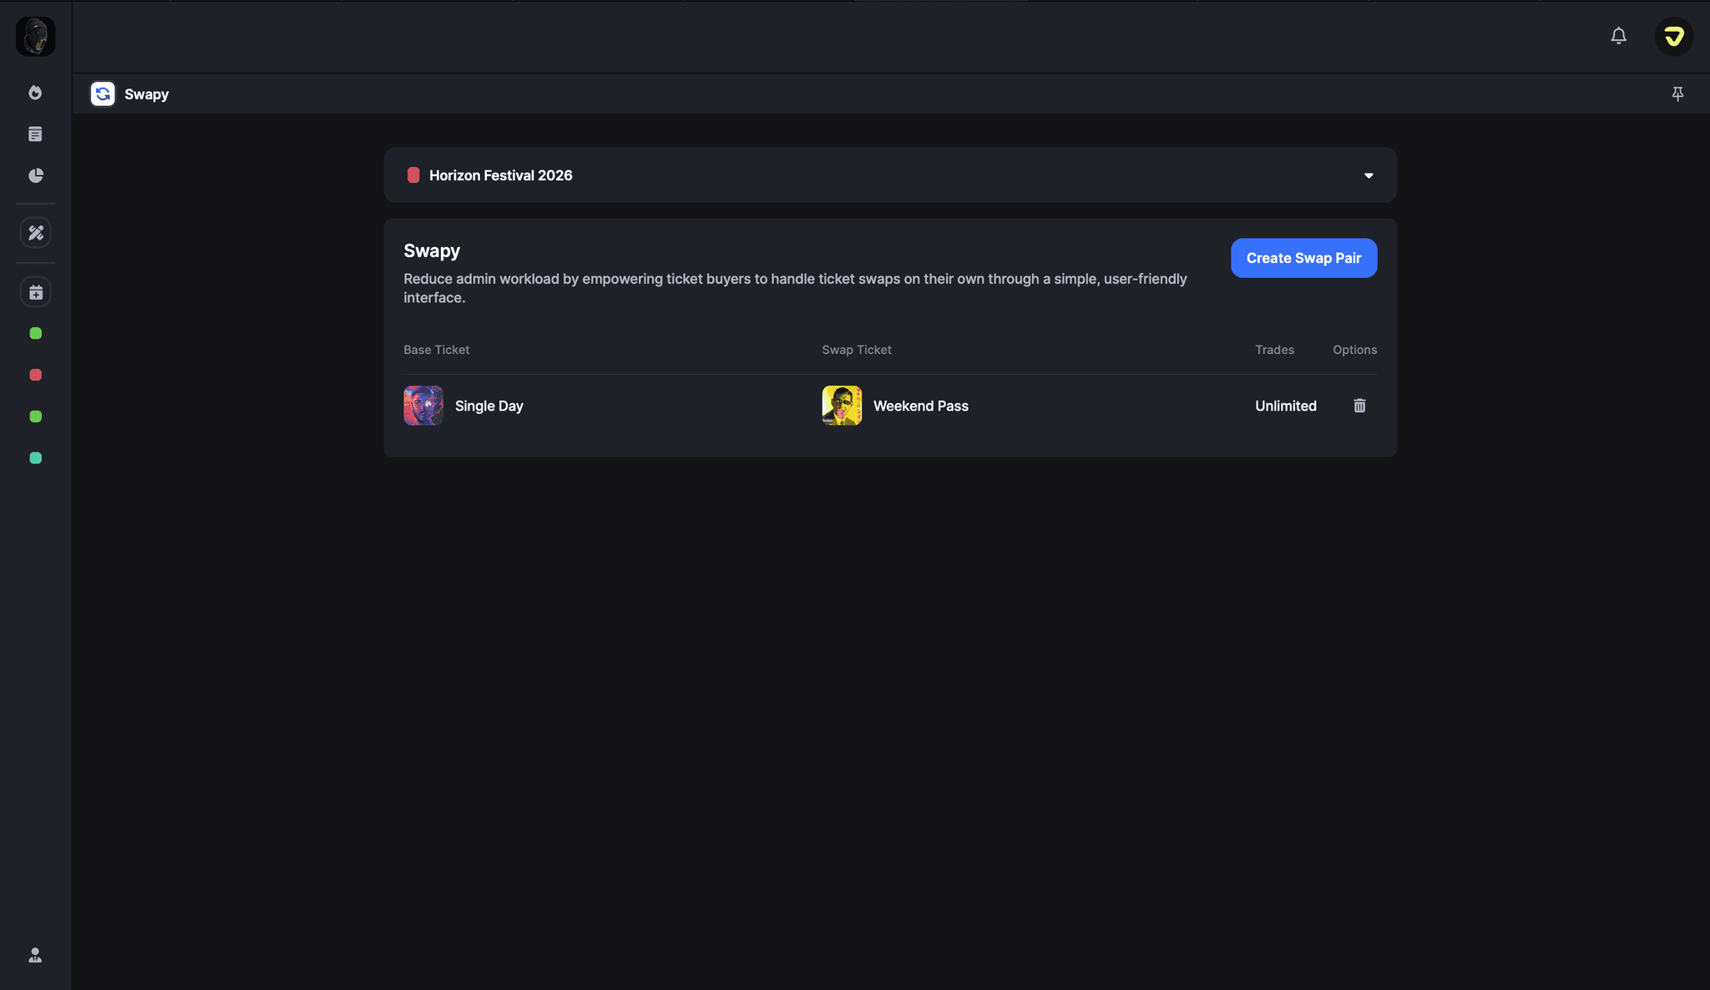
Task: Select the red event dot in sidebar
Action: point(35,374)
